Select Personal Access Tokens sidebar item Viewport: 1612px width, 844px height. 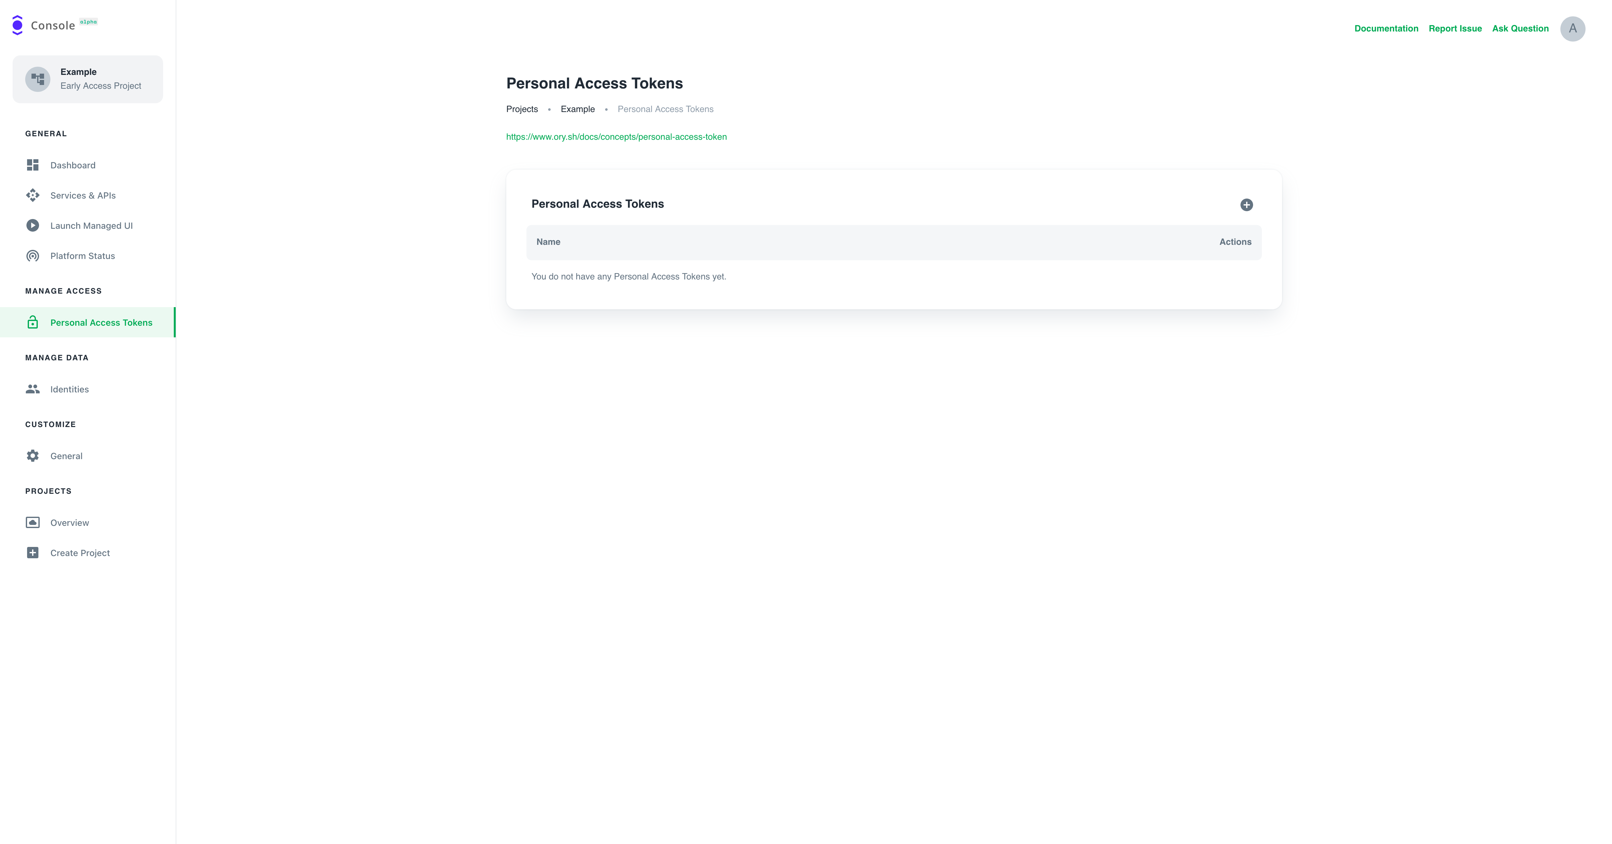(101, 323)
